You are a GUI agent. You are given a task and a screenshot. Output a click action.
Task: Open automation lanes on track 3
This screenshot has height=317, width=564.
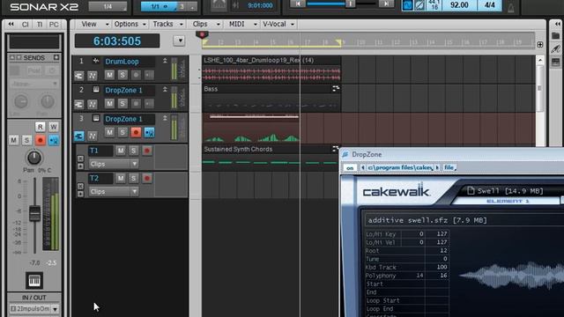tap(92, 136)
